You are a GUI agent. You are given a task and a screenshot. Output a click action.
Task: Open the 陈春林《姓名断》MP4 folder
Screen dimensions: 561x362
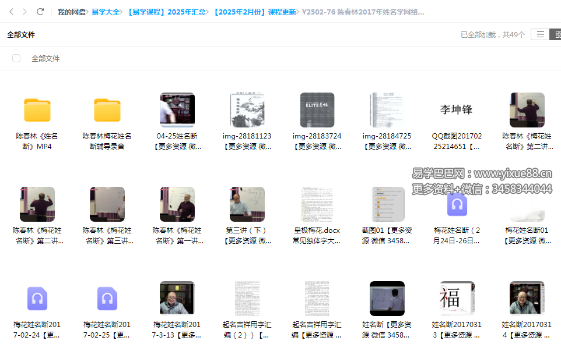click(37, 109)
